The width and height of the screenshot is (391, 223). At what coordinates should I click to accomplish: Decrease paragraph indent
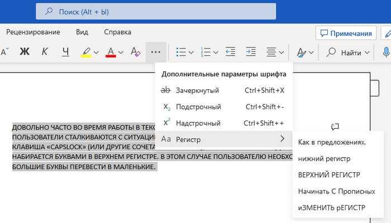tap(230, 52)
